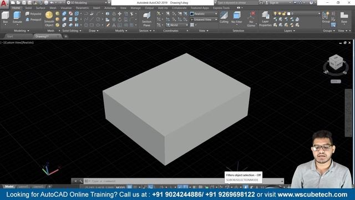Click the layer color white swatch
Image resolution: width=355 pixels, height=200 pixels.
(288, 14)
